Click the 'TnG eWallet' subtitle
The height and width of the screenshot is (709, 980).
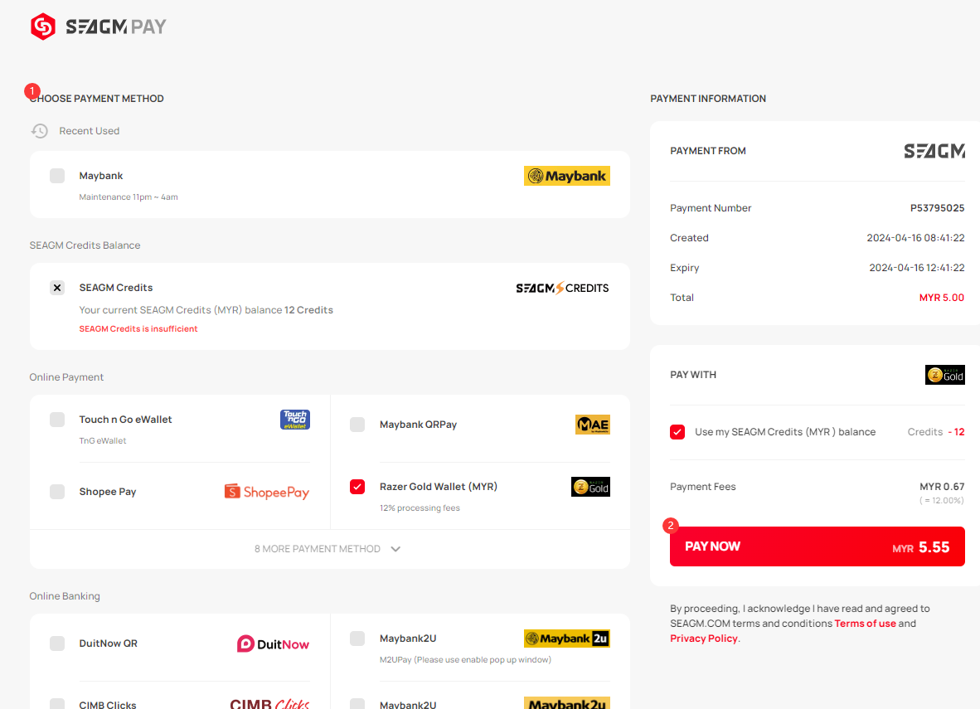(103, 441)
